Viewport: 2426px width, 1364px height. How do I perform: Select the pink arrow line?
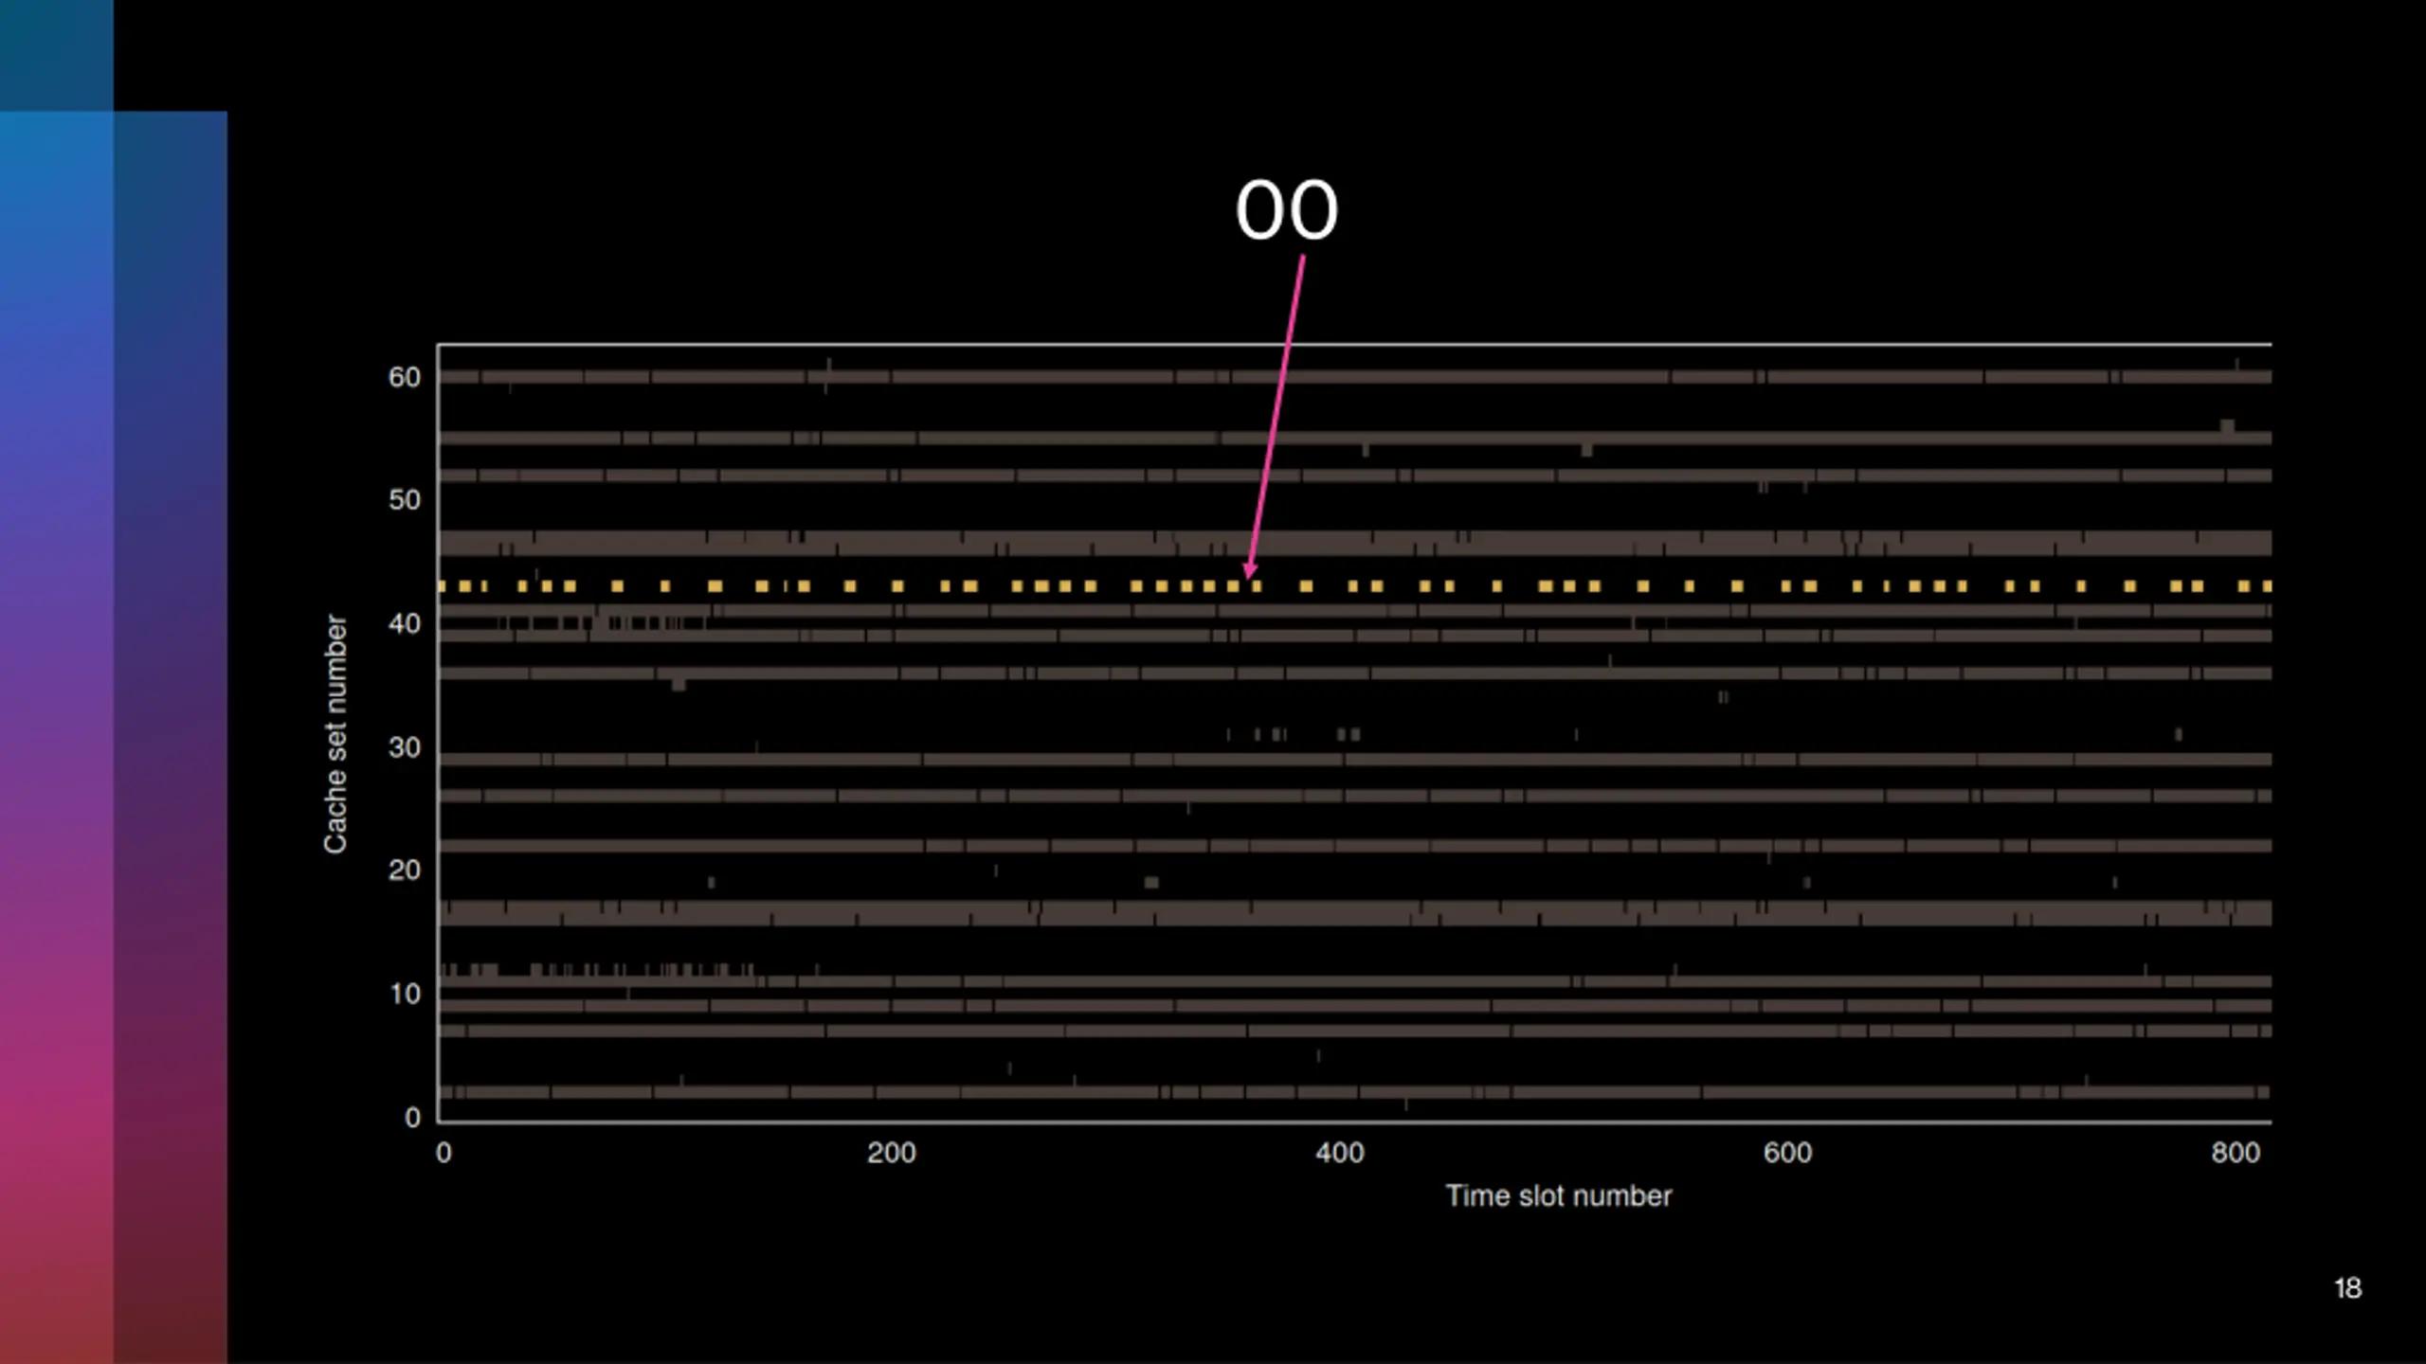1276,417
